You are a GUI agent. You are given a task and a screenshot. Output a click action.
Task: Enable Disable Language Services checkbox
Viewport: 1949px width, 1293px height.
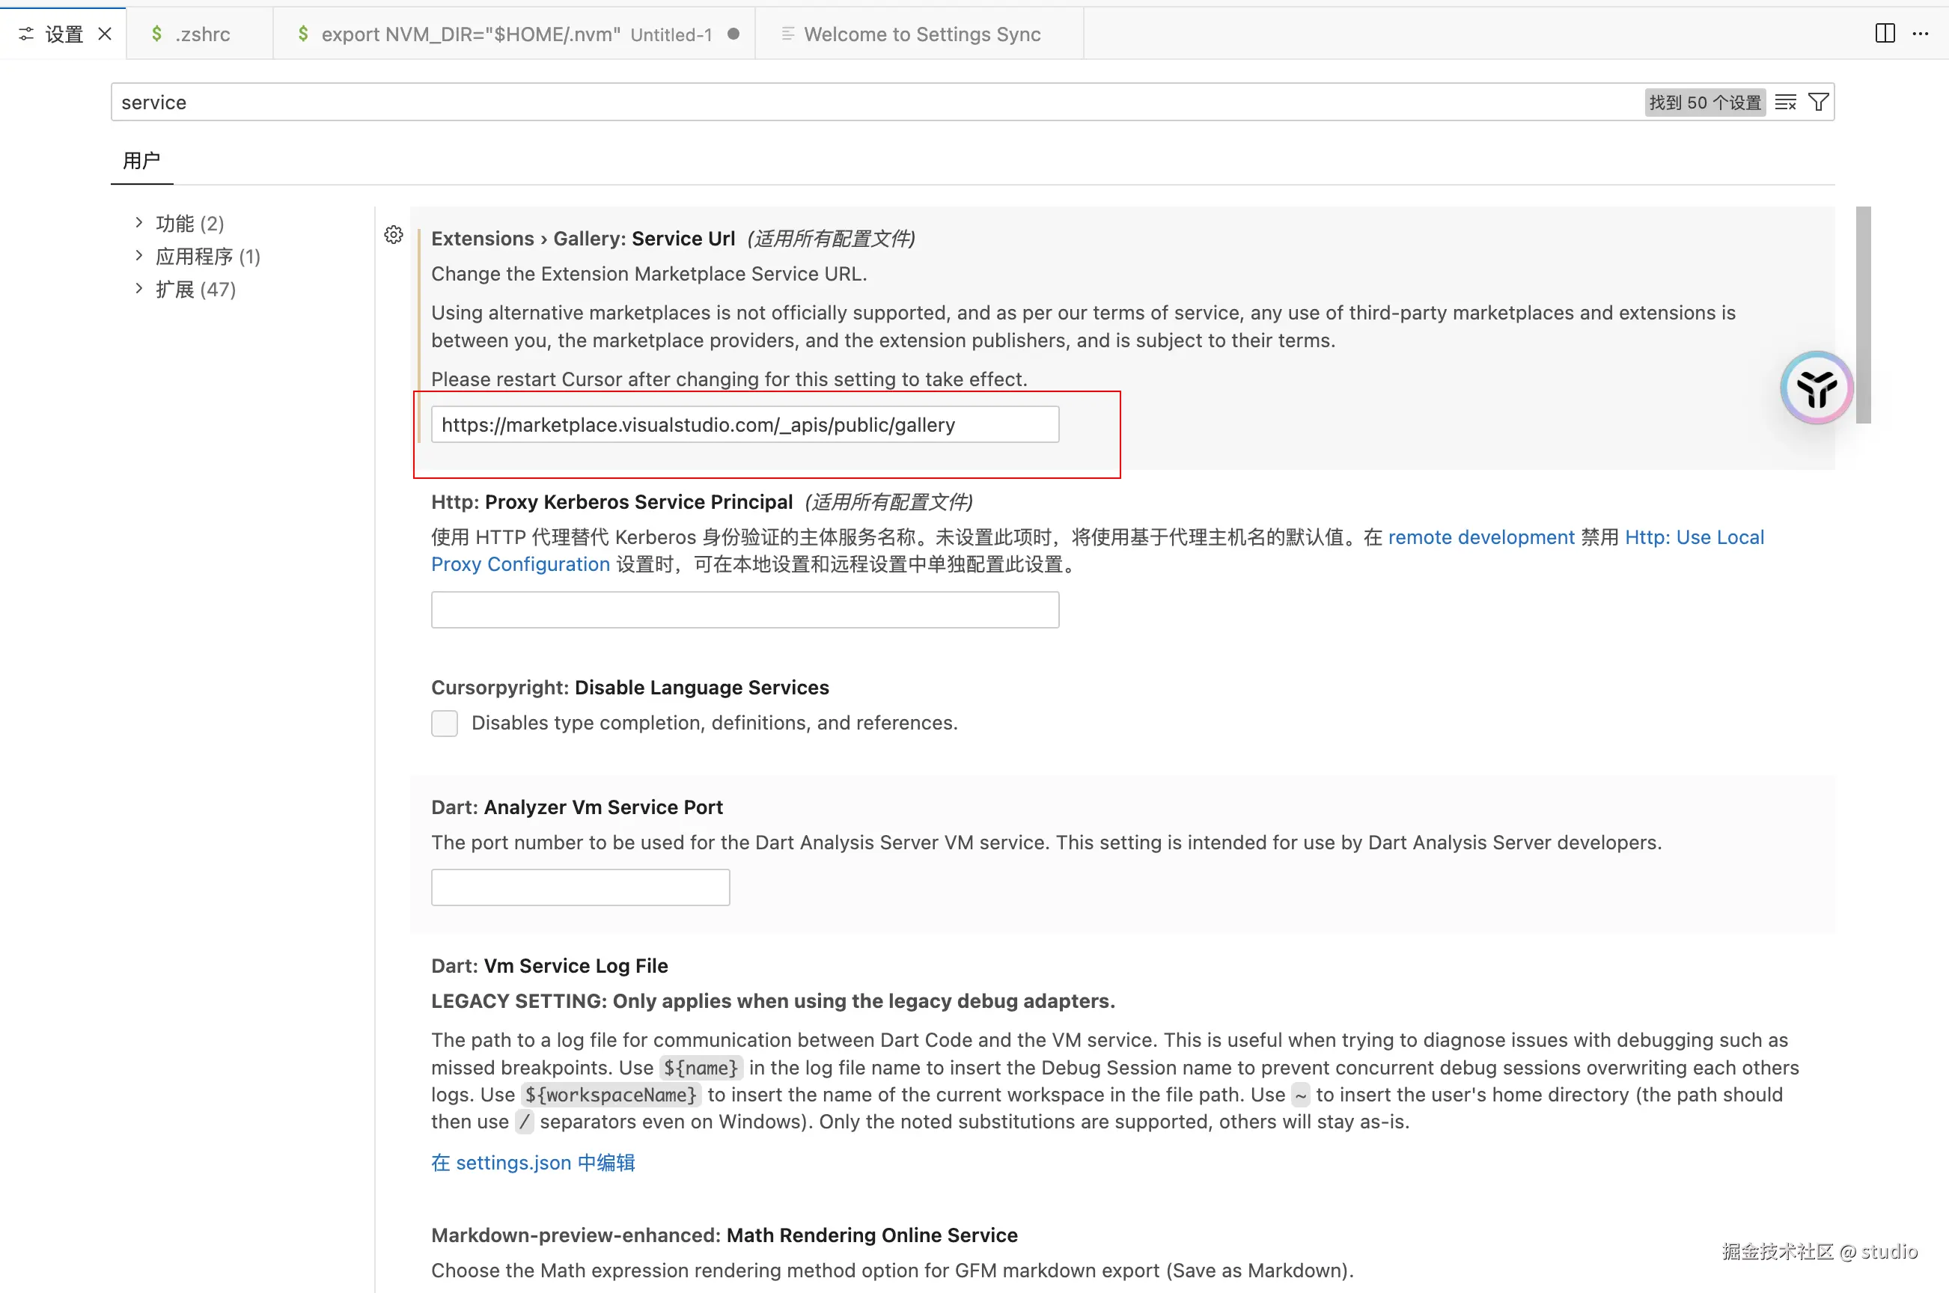coord(445,723)
